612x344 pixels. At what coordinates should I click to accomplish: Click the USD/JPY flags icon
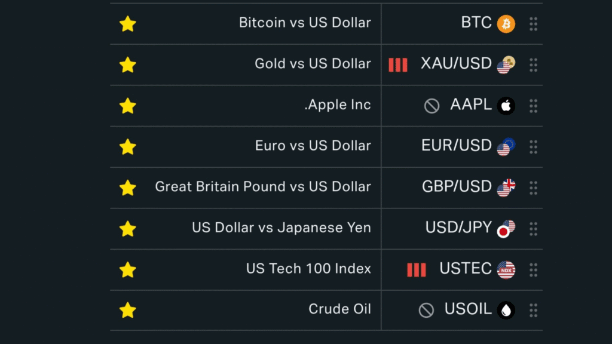[506, 229]
